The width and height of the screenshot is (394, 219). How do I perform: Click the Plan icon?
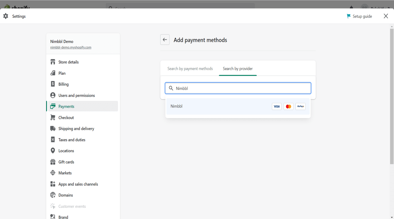click(53, 73)
